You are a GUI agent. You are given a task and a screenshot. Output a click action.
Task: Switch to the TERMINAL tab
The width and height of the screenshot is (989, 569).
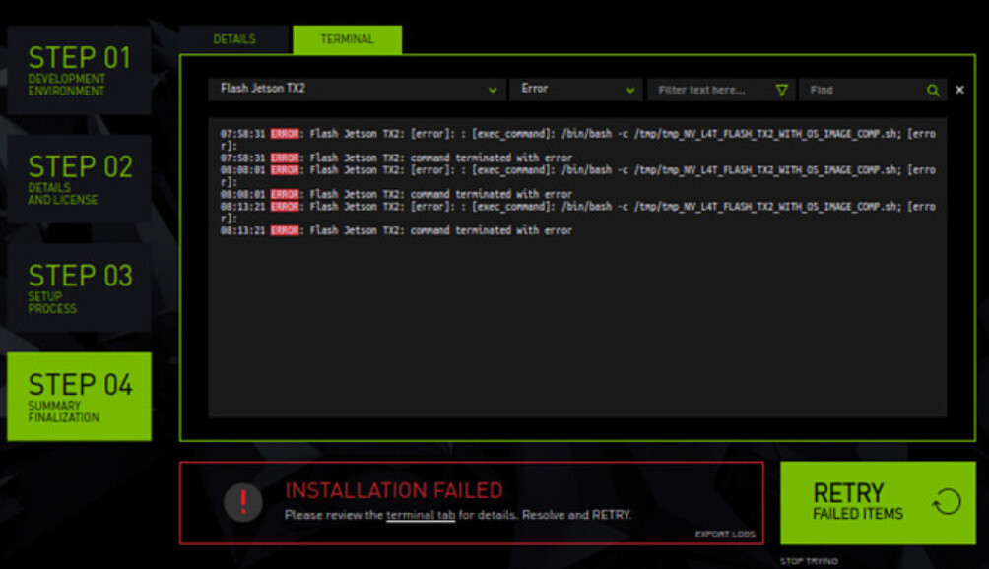pyautogui.click(x=350, y=39)
